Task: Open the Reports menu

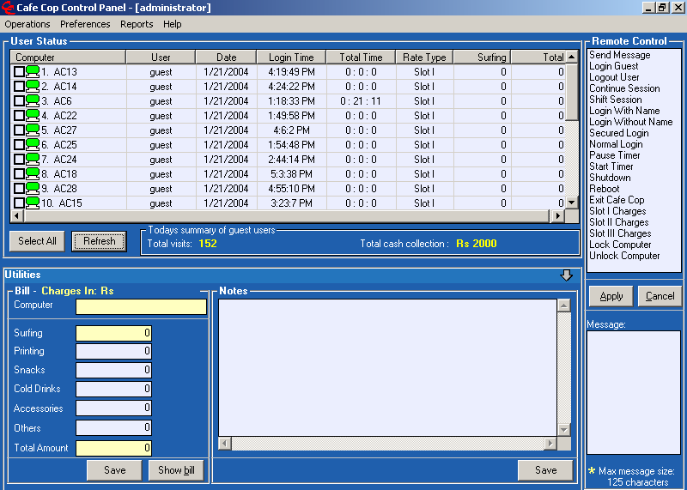Action: (137, 24)
